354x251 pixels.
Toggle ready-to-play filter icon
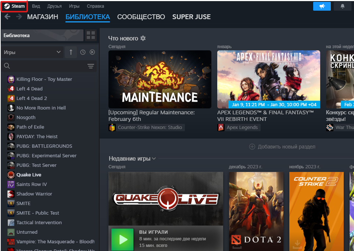[x=92, y=52]
